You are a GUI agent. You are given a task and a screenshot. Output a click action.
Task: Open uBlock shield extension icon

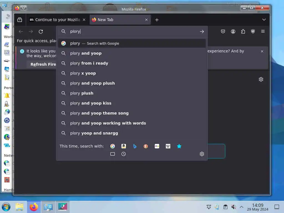[253, 32]
